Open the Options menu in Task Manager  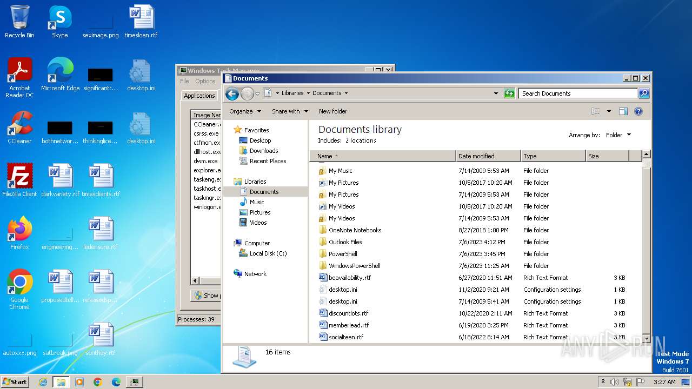tap(205, 81)
